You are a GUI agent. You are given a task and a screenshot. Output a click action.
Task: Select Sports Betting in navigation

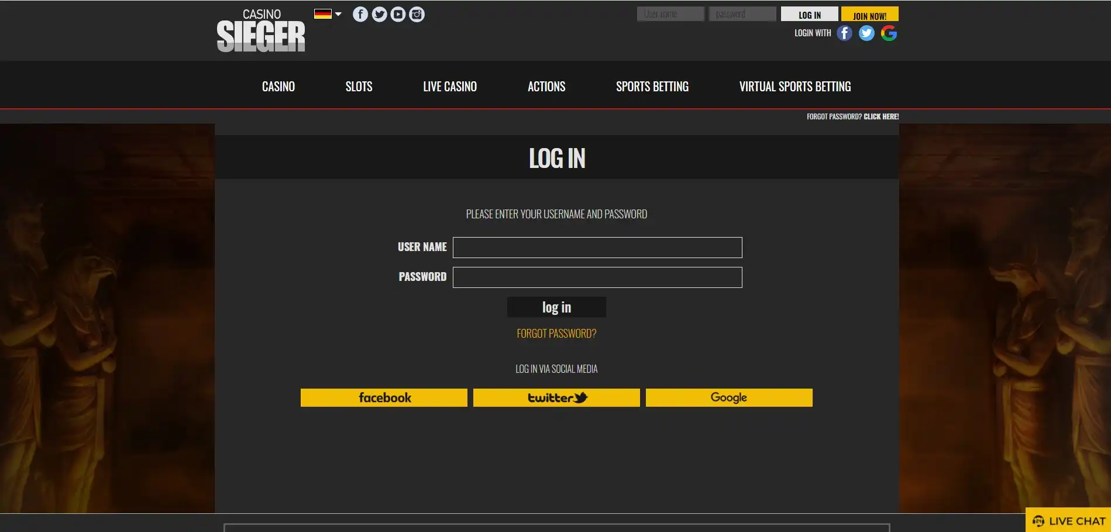click(652, 87)
